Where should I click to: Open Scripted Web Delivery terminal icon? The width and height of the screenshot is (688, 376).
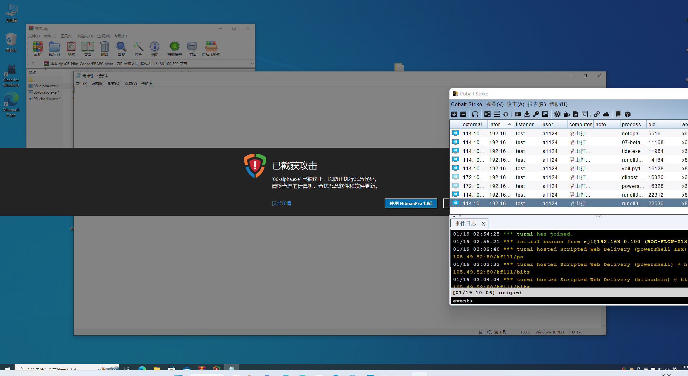(585, 114)
